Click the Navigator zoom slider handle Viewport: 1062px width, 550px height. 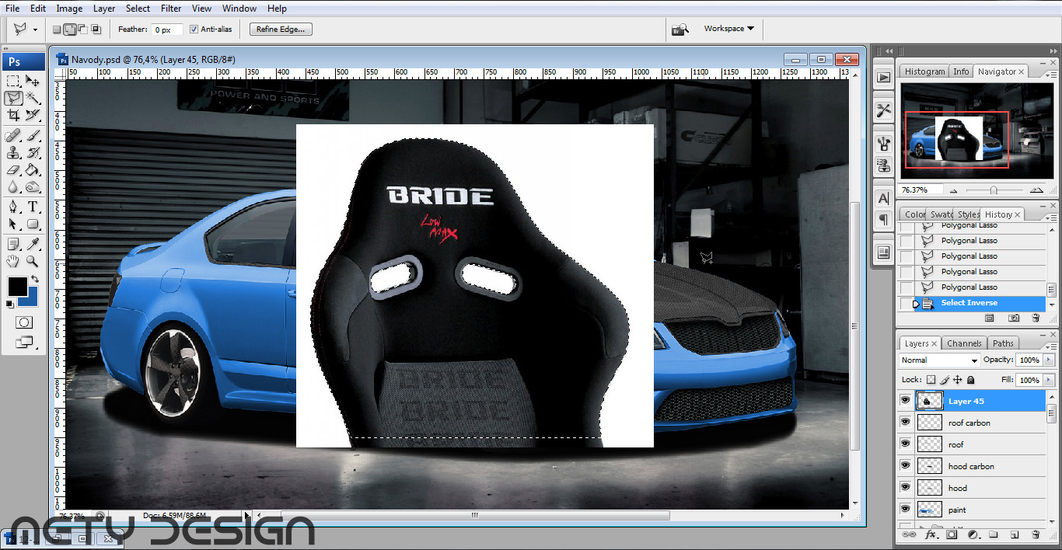(x=994, y=190)
